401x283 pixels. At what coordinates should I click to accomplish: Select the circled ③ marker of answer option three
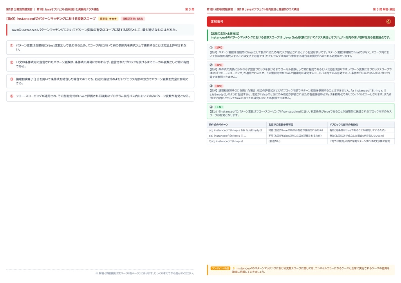[11, 79]
